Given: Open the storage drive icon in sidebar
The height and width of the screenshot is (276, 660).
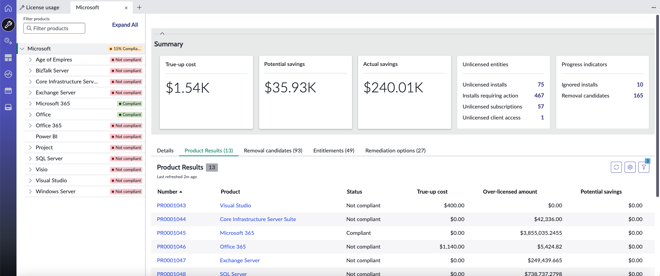Looking at the screenshot, I should click(x=8, y=107).
